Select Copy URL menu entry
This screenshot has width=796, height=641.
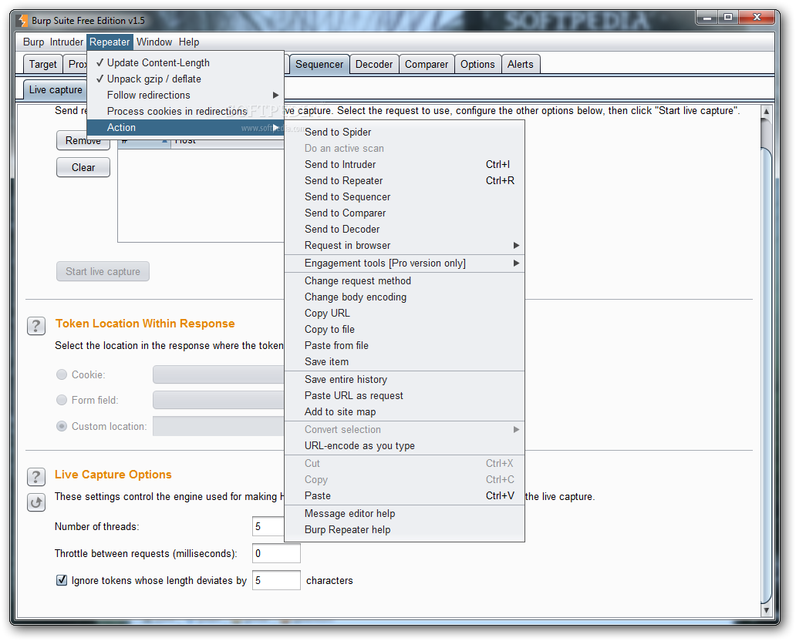[x=404, y=314]
